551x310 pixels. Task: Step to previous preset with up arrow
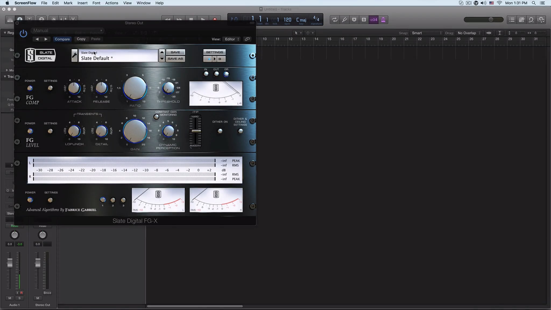[162, 52]
